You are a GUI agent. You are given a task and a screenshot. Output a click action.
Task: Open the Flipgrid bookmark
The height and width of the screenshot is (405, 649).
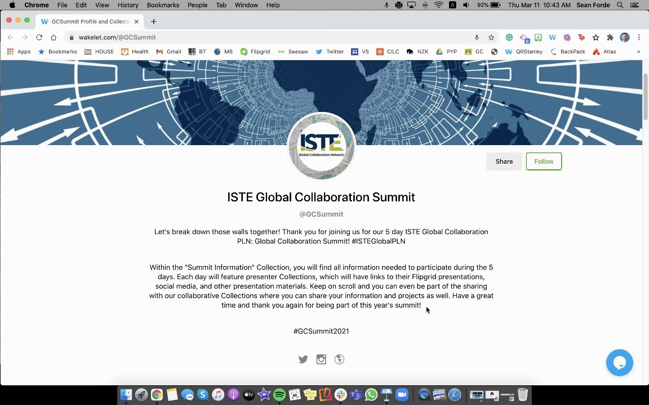coord(255,52)
